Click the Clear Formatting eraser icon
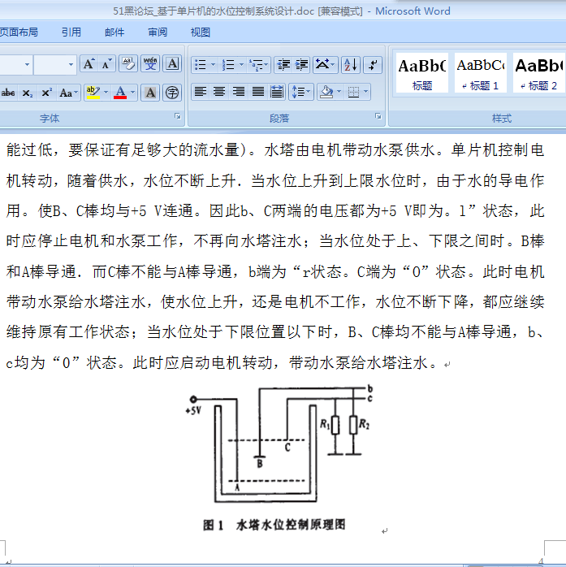This screenshot has height=567, width=566. coord(128,64)
